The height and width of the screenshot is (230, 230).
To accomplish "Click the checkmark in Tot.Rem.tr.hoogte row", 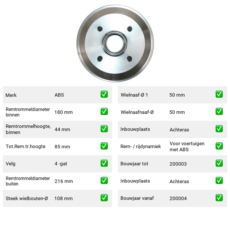I will tap(104, 146).
